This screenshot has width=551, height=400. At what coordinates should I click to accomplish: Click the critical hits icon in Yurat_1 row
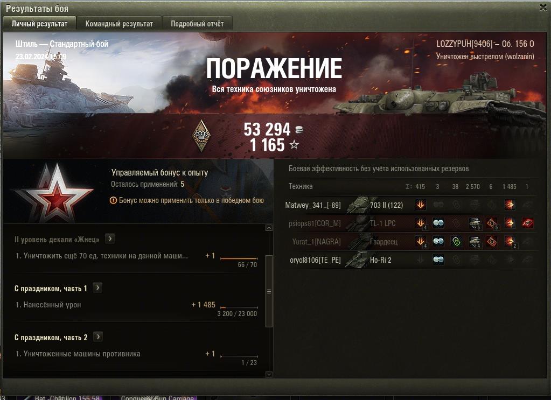click(x=492, y=241)
